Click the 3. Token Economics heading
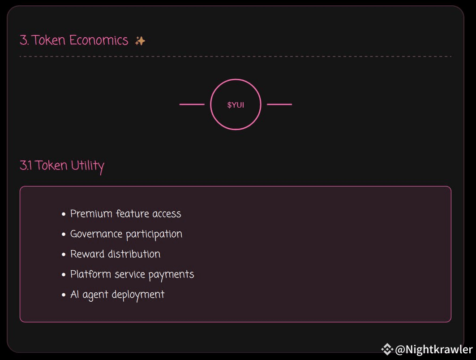 click(74, 40)
